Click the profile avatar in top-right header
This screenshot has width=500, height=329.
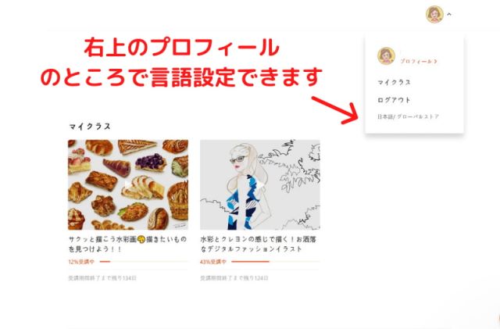(434, 14)
